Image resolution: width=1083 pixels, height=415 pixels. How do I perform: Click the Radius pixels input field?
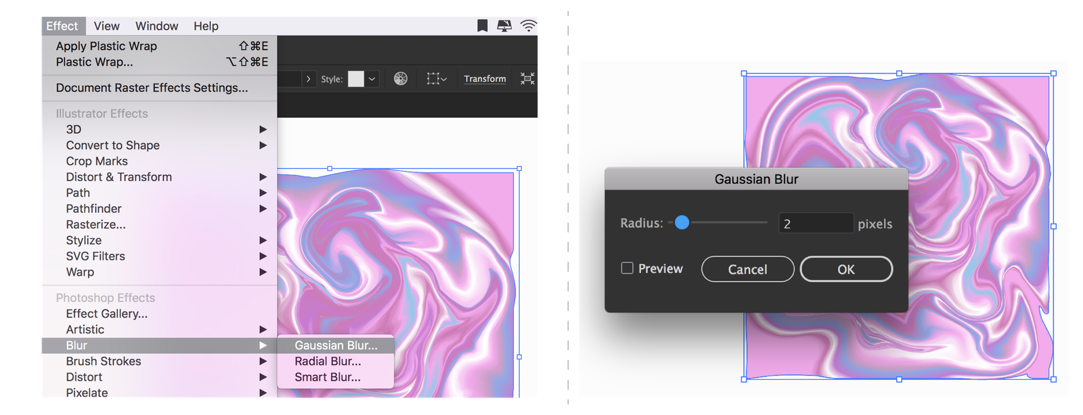816,224
